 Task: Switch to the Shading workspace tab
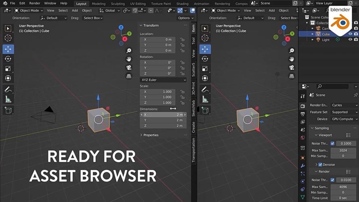click(182, 4)
